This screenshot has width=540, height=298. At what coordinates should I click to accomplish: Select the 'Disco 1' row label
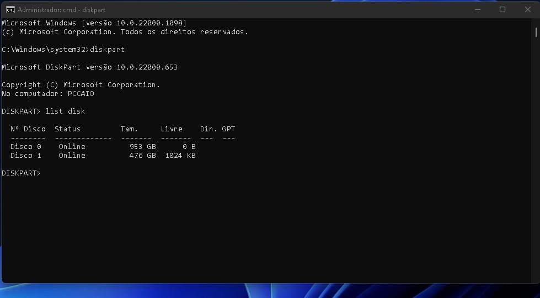pos(26,156)
